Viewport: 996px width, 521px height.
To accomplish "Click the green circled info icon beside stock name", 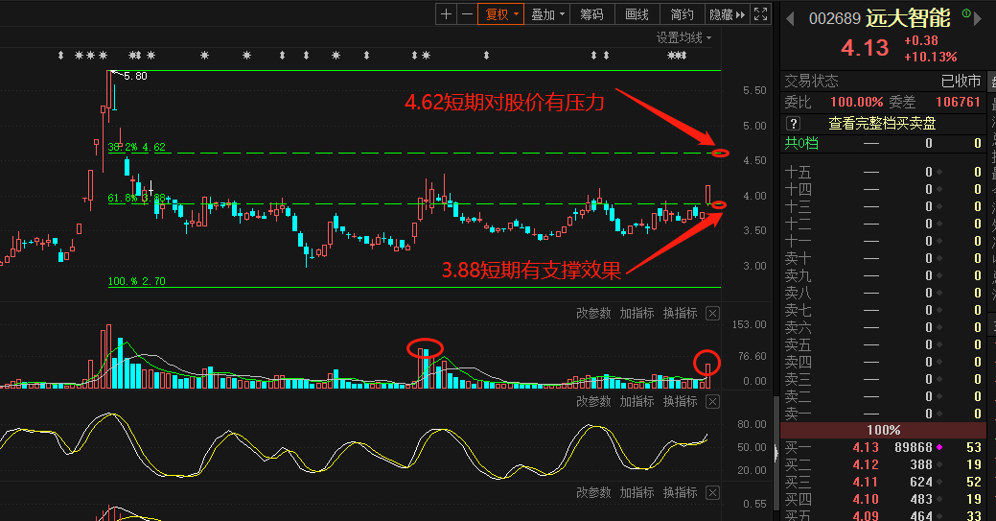I will coord(966,12).
